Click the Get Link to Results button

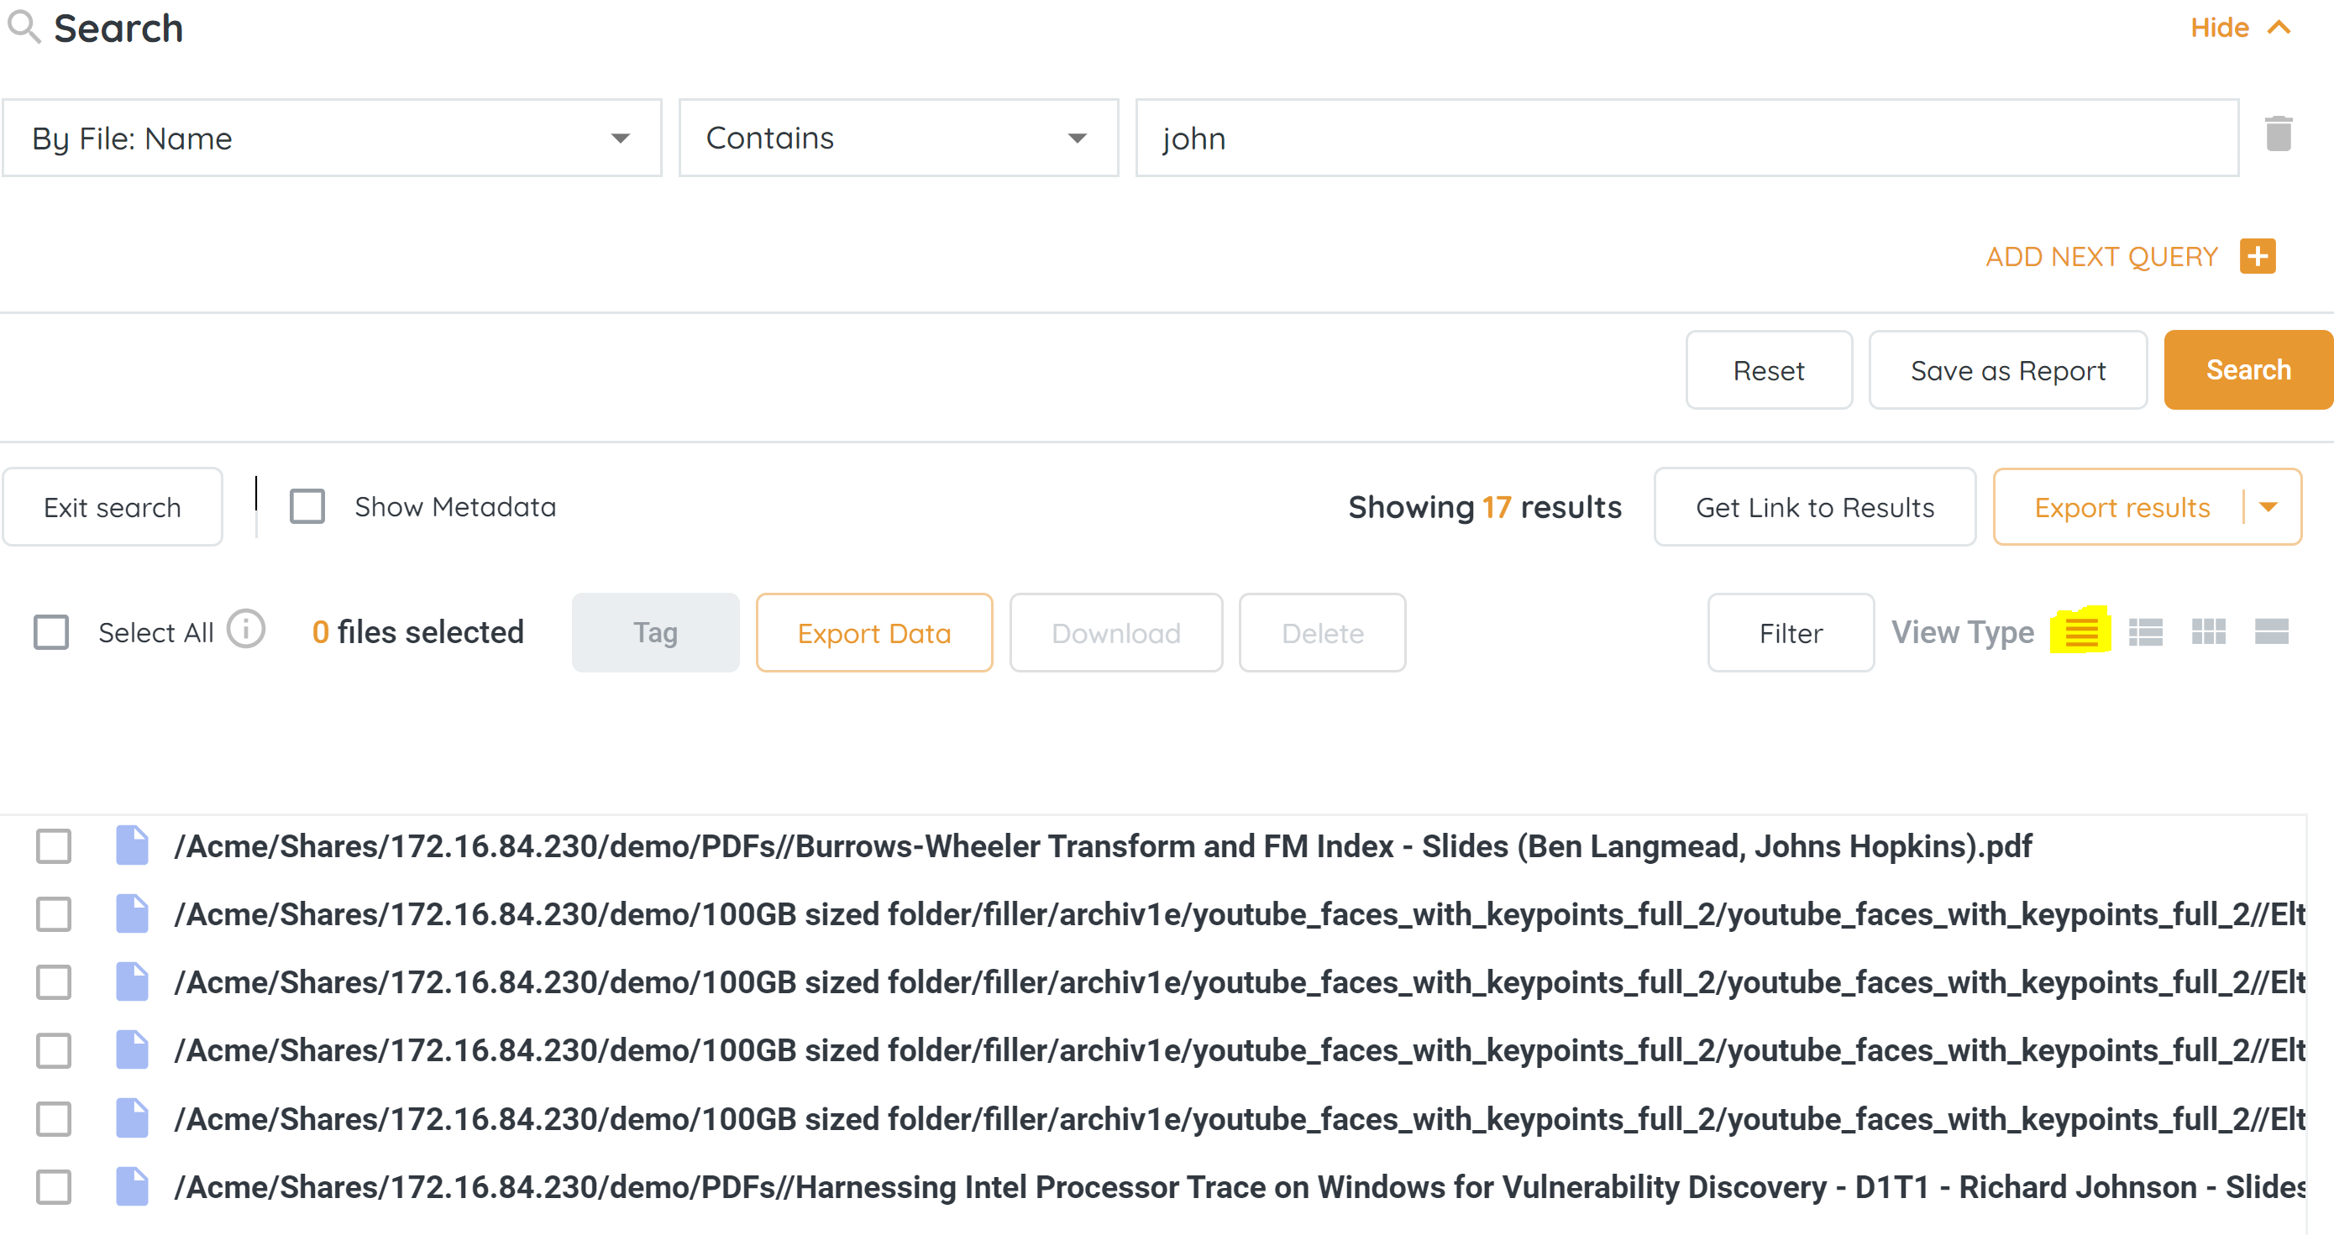1814,507
